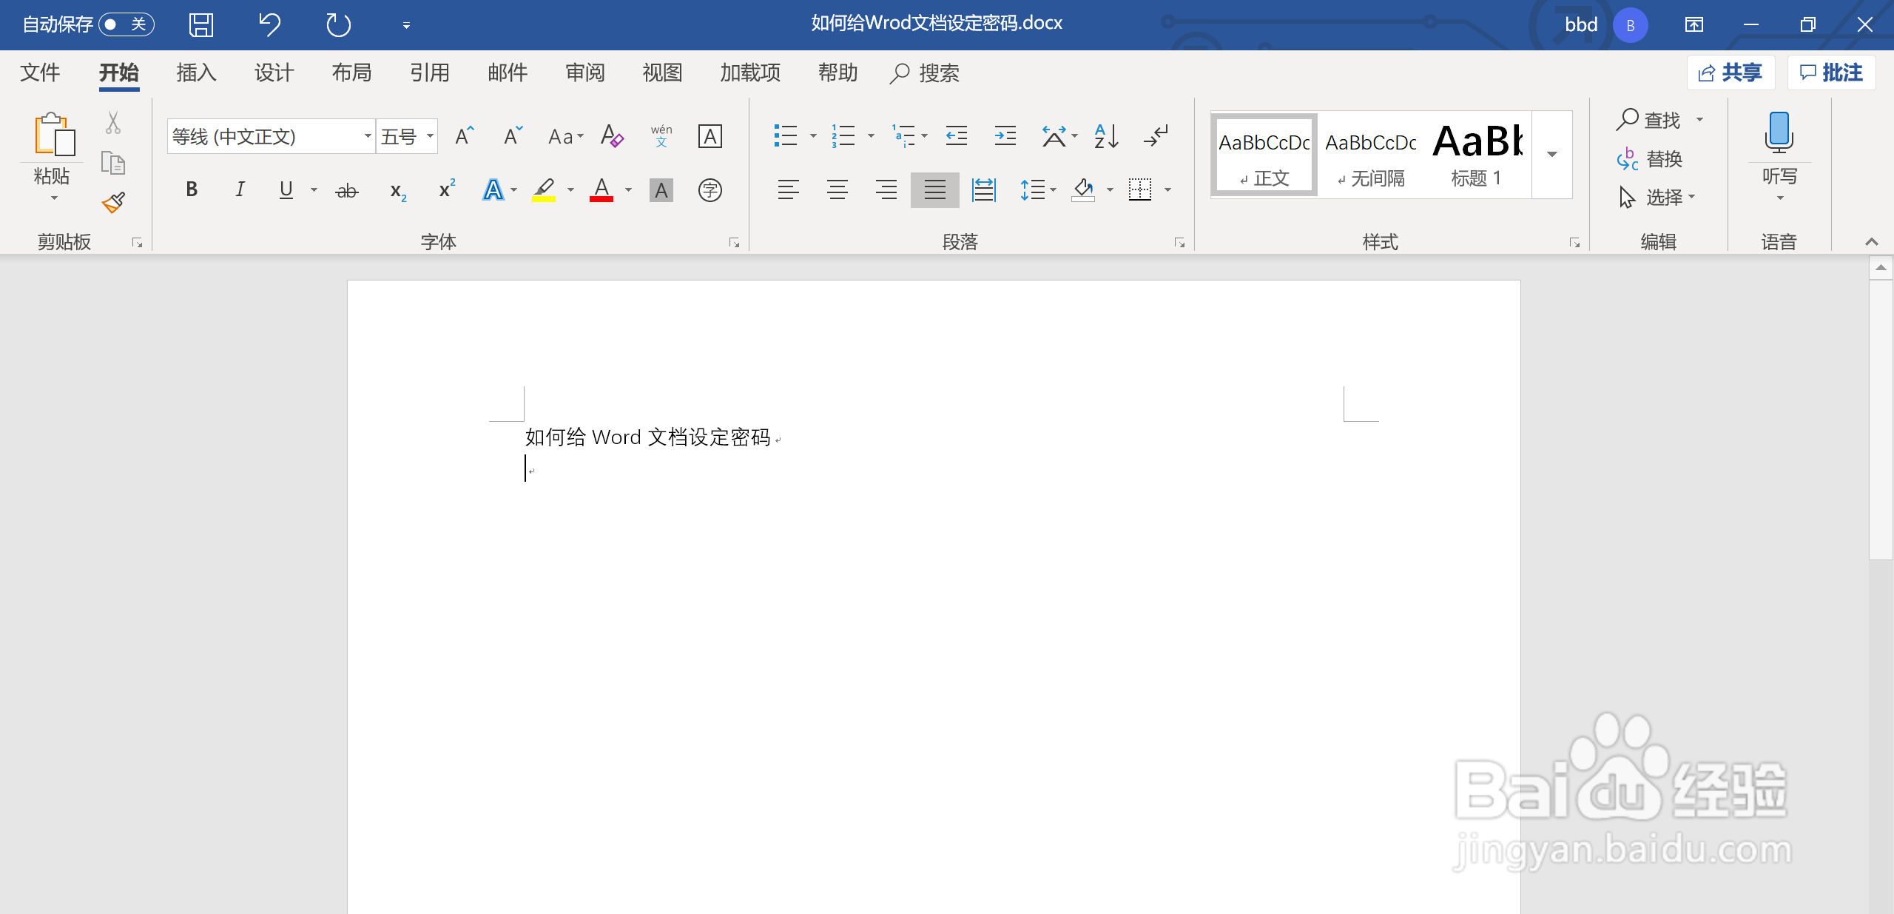Open the font name dropdown

click(367, 136)
